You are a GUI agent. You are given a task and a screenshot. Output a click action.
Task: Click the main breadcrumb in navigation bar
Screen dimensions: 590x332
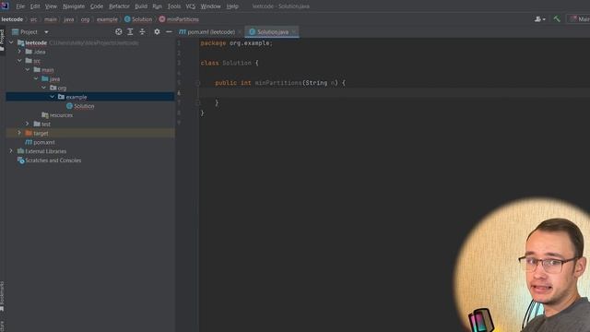click(51, 19)
